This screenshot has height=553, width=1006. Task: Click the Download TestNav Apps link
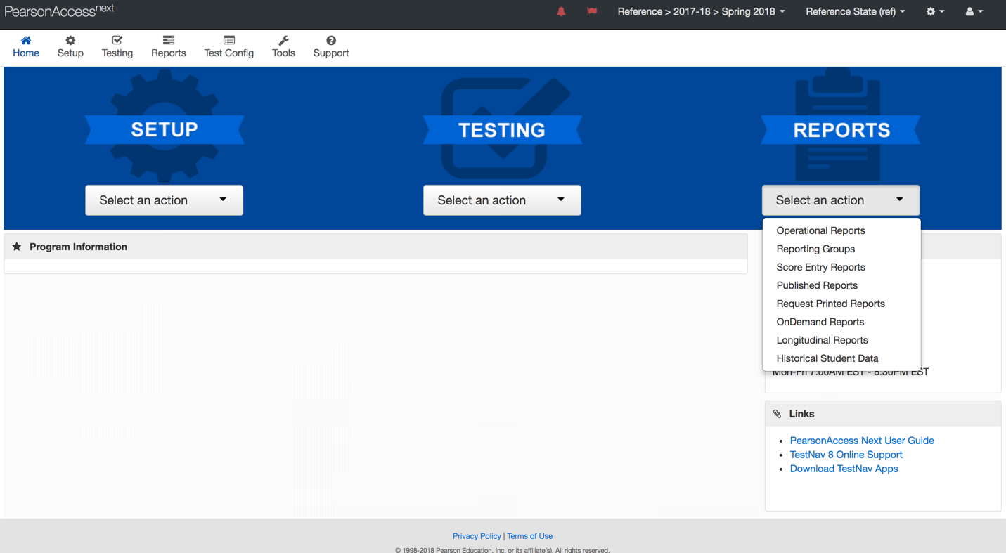tap(844, 469)
